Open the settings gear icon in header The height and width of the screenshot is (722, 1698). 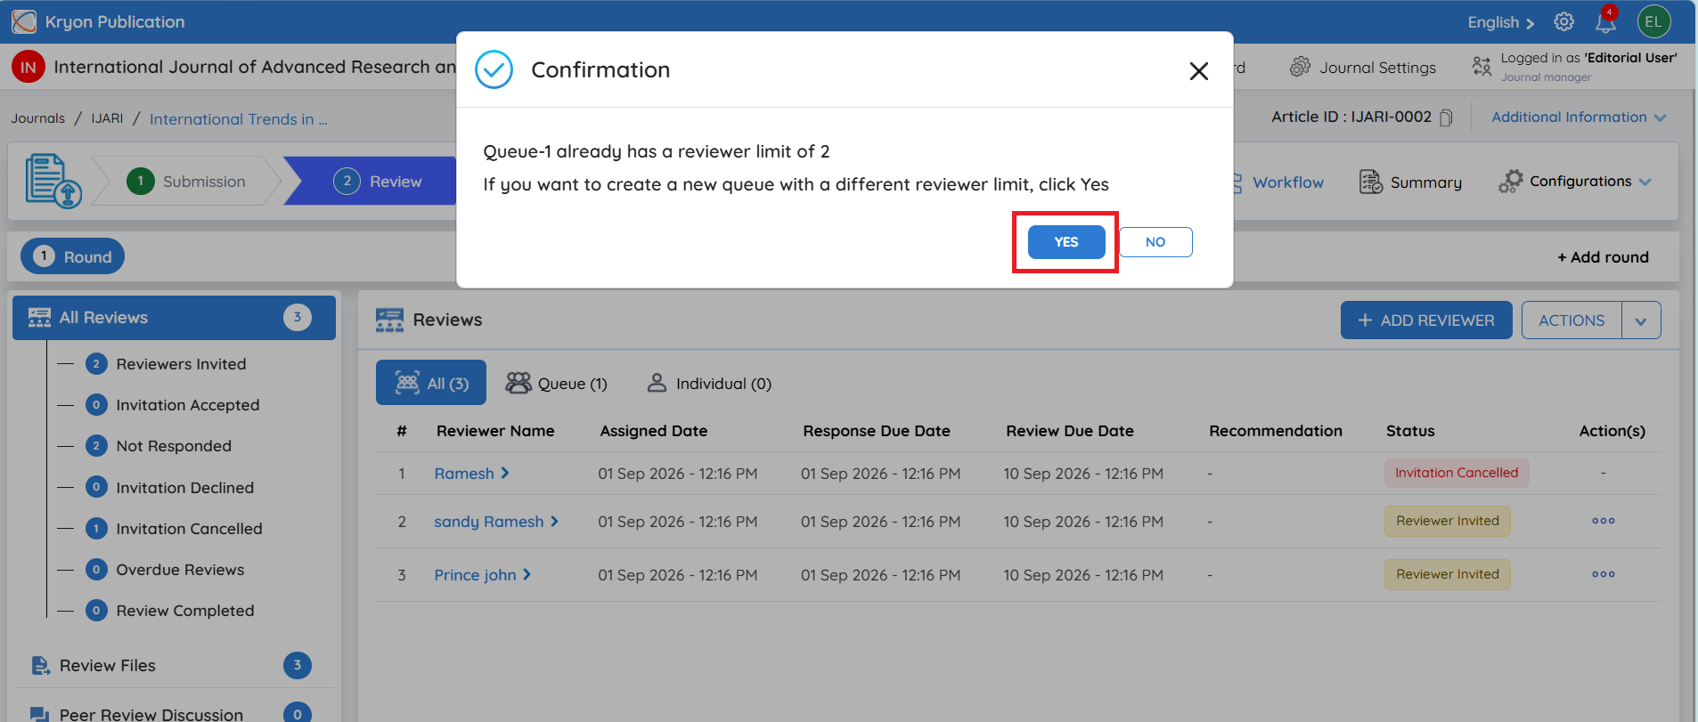[x=1564, y=21]
